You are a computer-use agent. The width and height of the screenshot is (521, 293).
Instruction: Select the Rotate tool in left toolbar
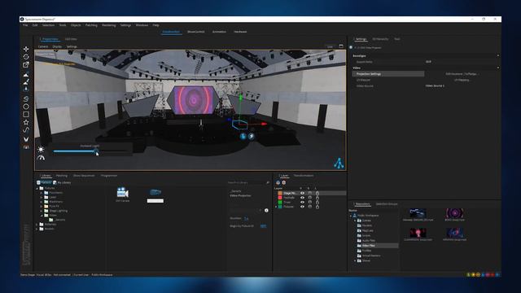pyautogui.click(x=26, y=57)
